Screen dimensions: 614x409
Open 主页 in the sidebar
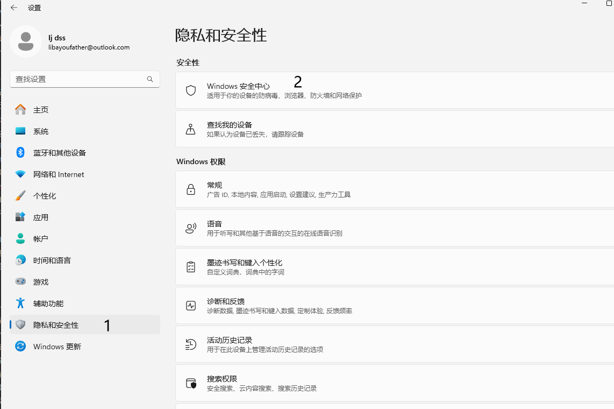85,110
